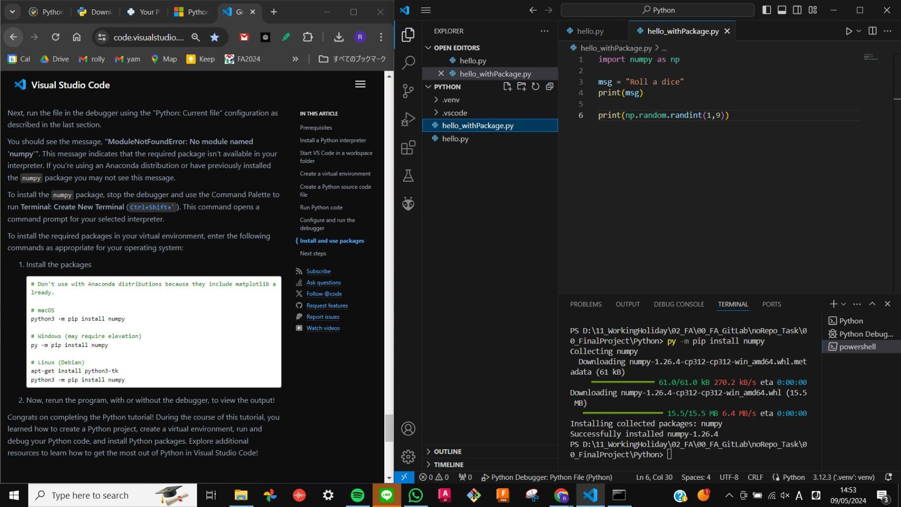
Task: Click the Windows taskbar search box
Action: coord(113,495)
